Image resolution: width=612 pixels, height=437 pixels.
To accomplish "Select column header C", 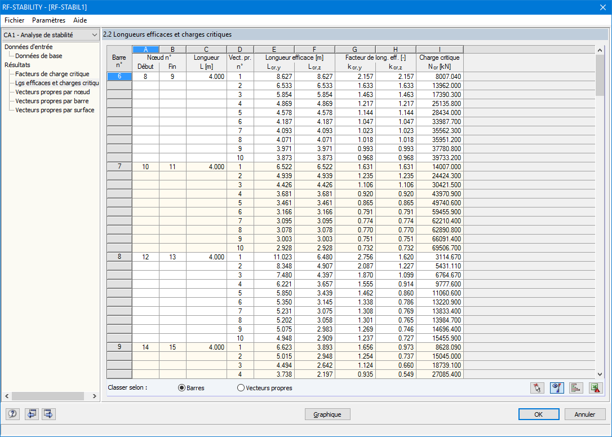I will click(x=206, y=49).
